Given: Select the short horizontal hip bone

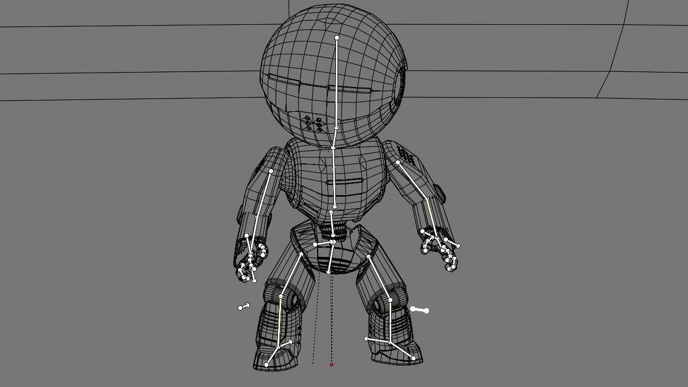Looking at the screenshot, I should tap(324, 243).
